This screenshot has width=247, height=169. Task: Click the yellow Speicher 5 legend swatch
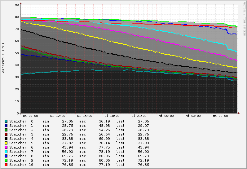tap(6, 143)
